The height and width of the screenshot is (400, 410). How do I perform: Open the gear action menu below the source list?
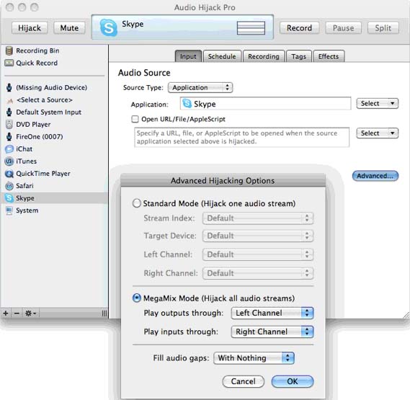(x=30, y=313)
